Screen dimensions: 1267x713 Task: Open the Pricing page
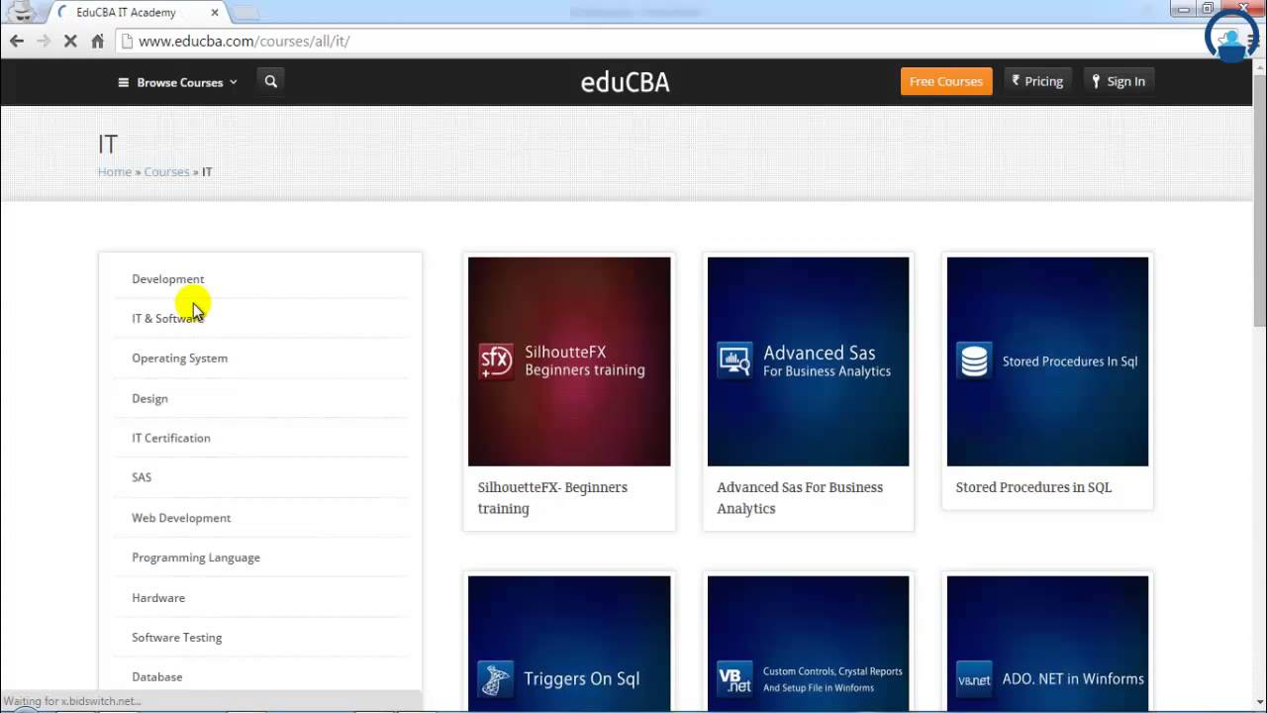pyautogui.click(x=1037, y=81)
